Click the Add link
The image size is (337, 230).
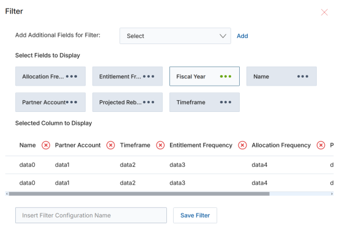(242, 36)
